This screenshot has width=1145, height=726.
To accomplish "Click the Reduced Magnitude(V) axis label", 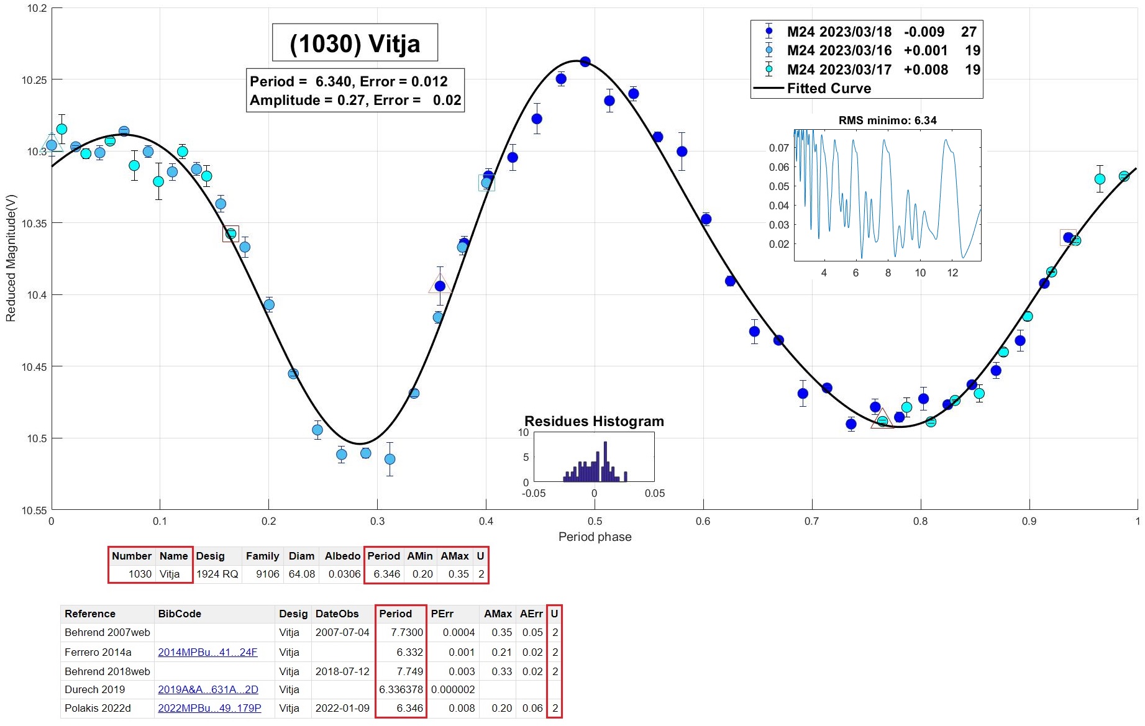I will (11, 258).
